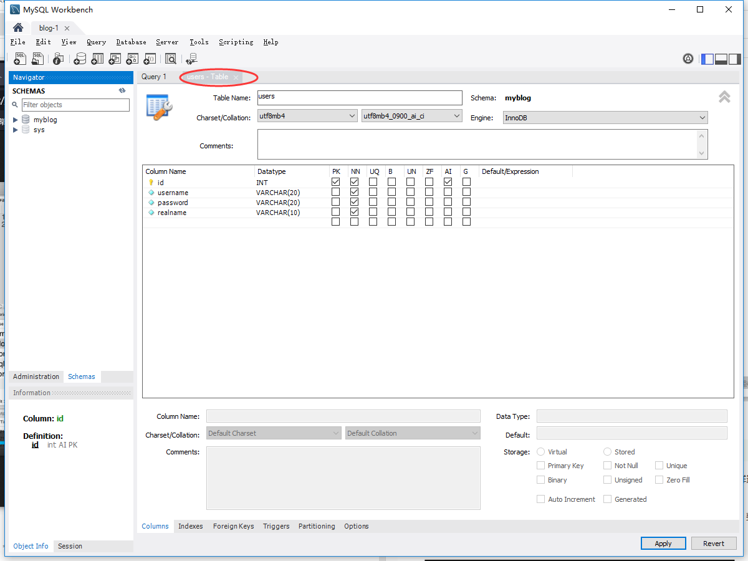Click the id primary key icon
748x561 pixels.
tap(151, 183)
